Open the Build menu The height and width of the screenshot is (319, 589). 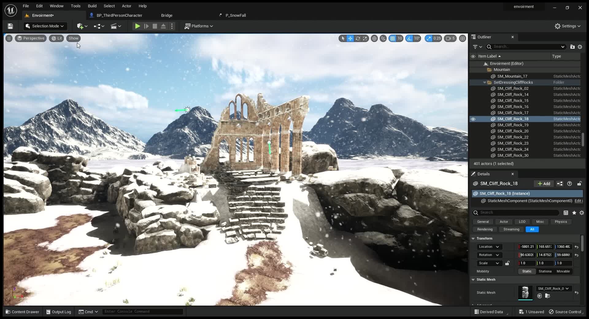(92, 6)
